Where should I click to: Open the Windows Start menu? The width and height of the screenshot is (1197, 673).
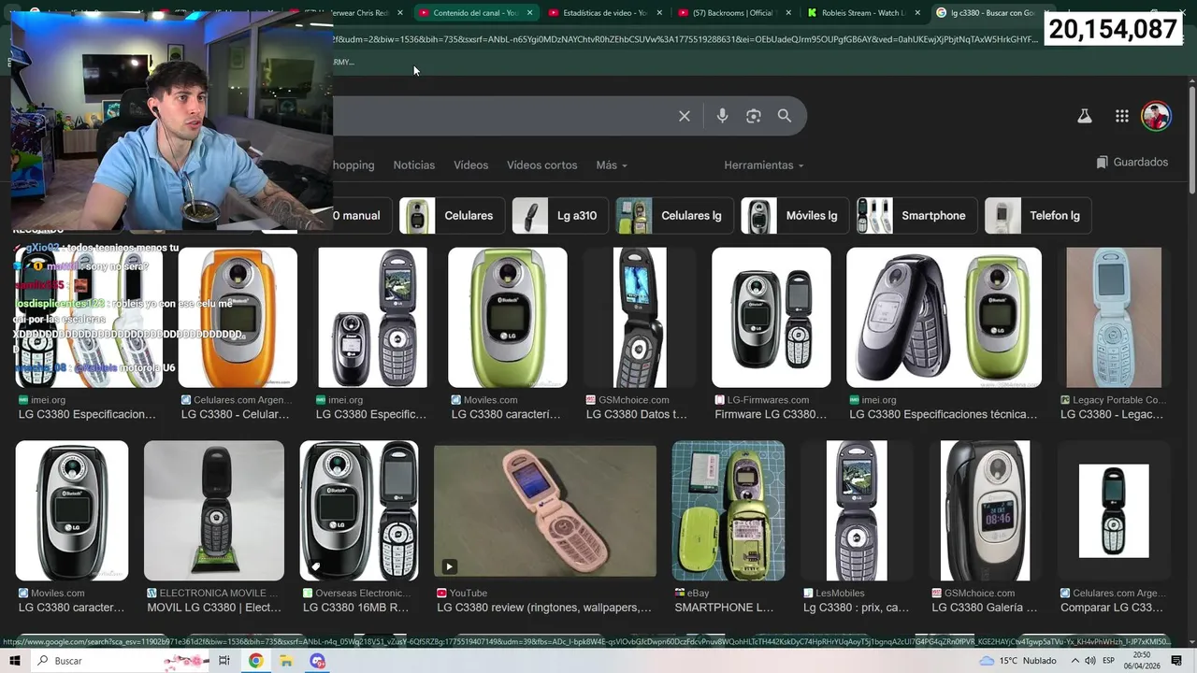[x=16, y=661]
